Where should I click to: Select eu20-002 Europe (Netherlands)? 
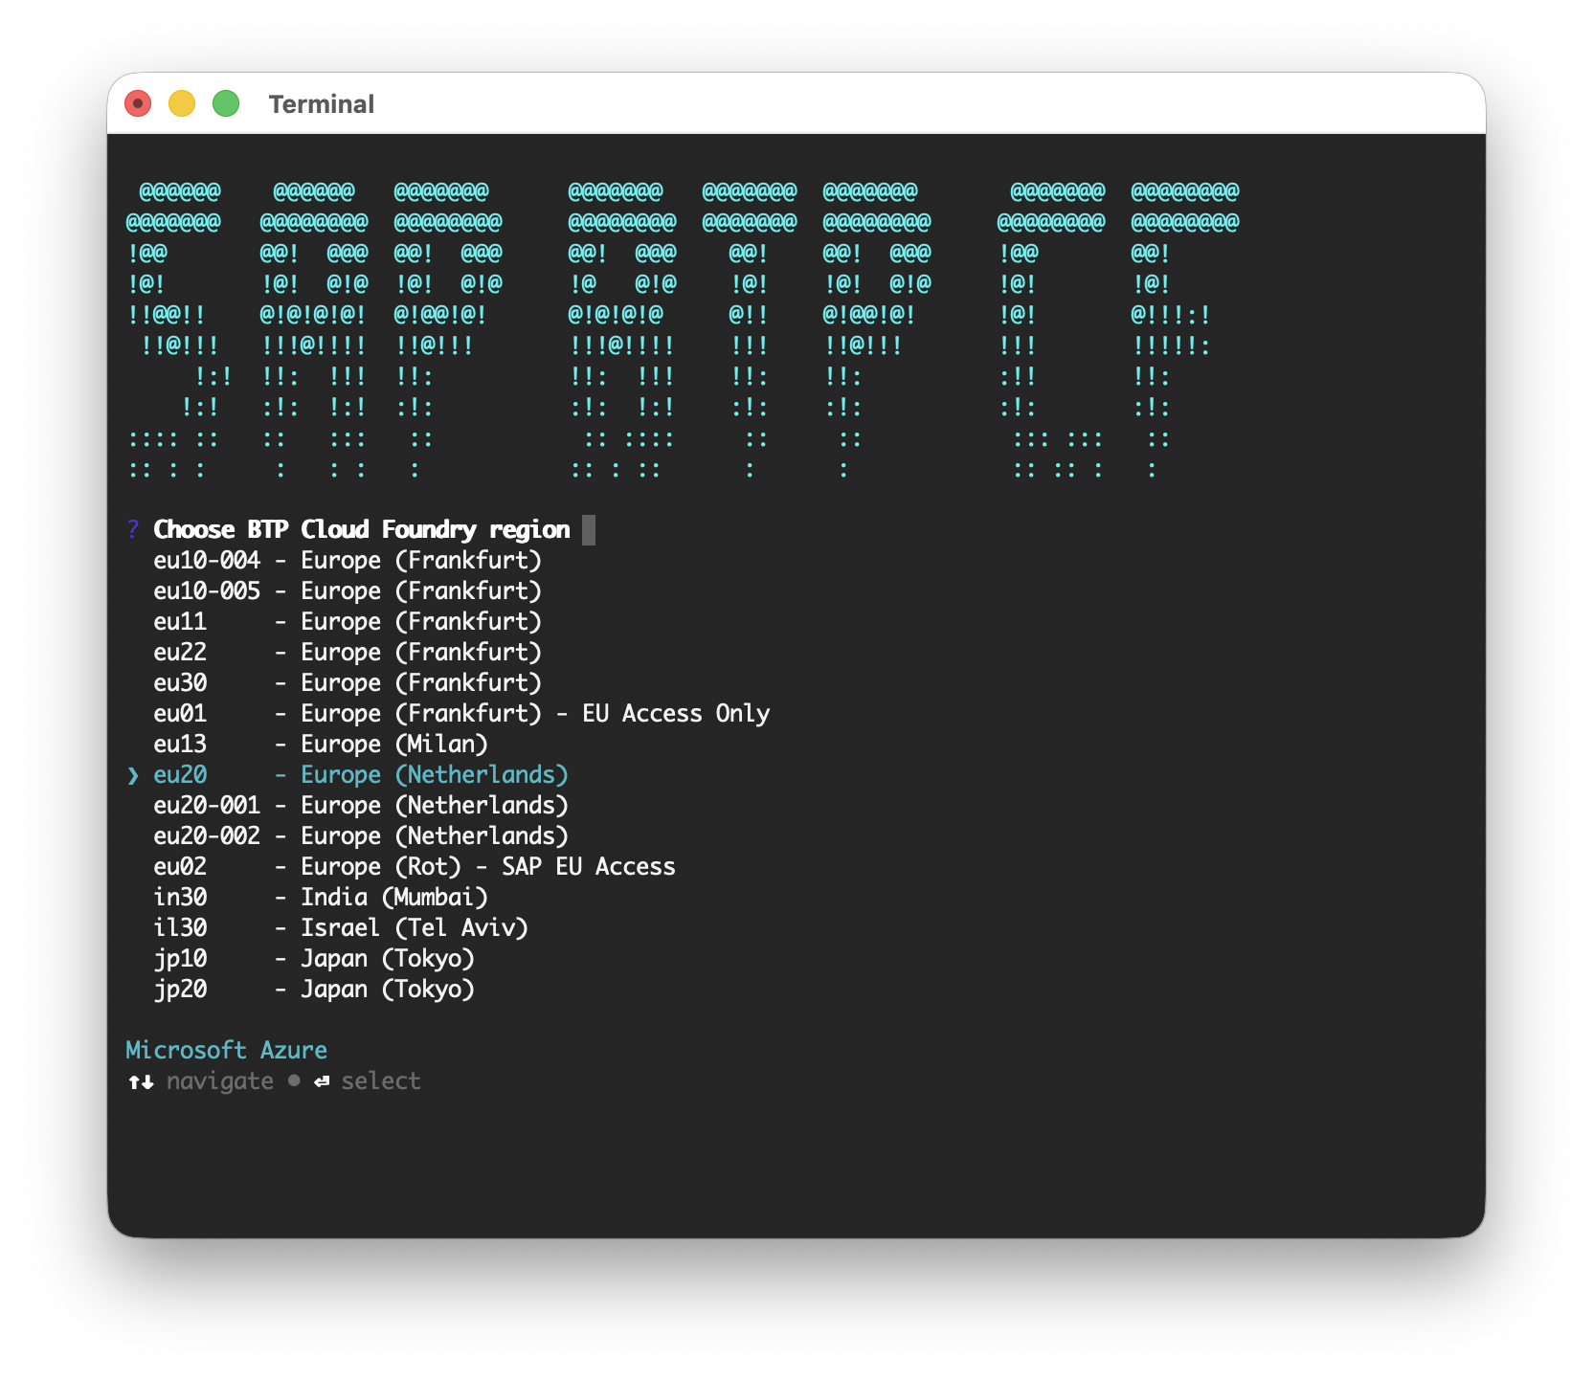(361, 836)
